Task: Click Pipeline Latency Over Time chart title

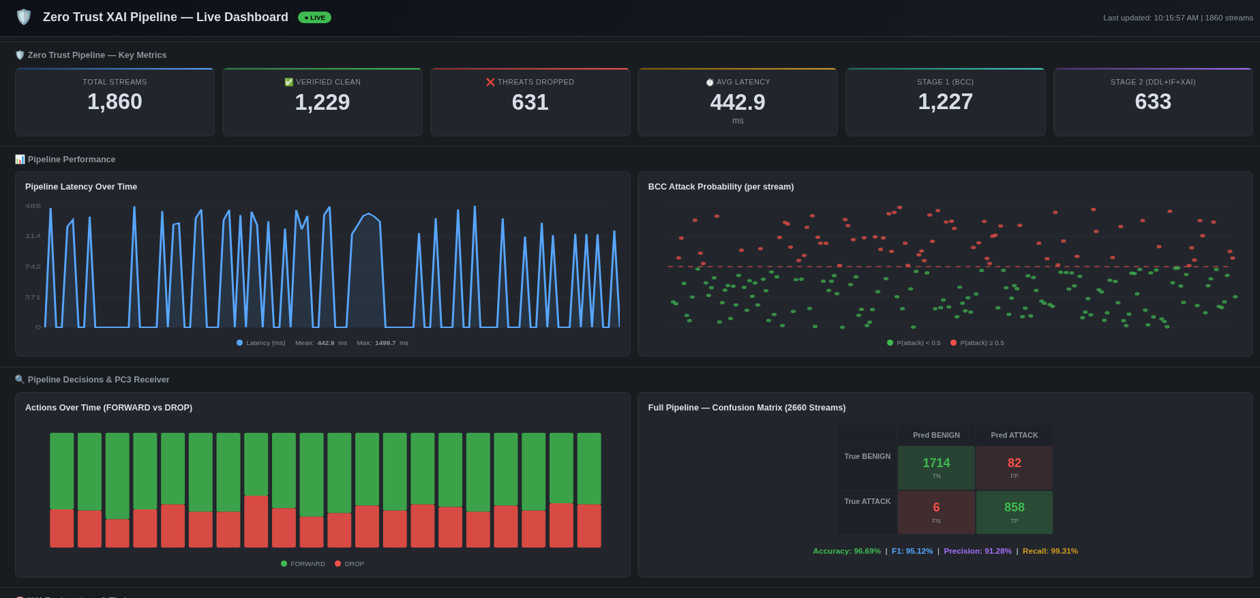Action: point(81,187)
